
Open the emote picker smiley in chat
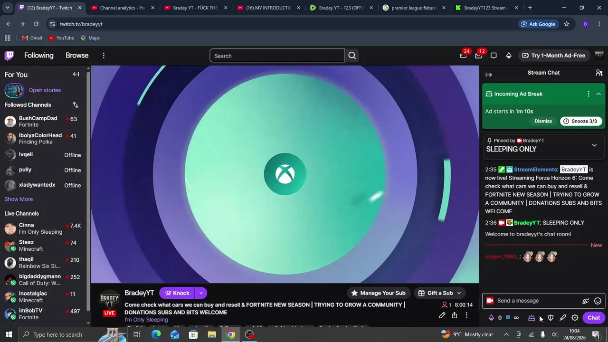[598, 301]
